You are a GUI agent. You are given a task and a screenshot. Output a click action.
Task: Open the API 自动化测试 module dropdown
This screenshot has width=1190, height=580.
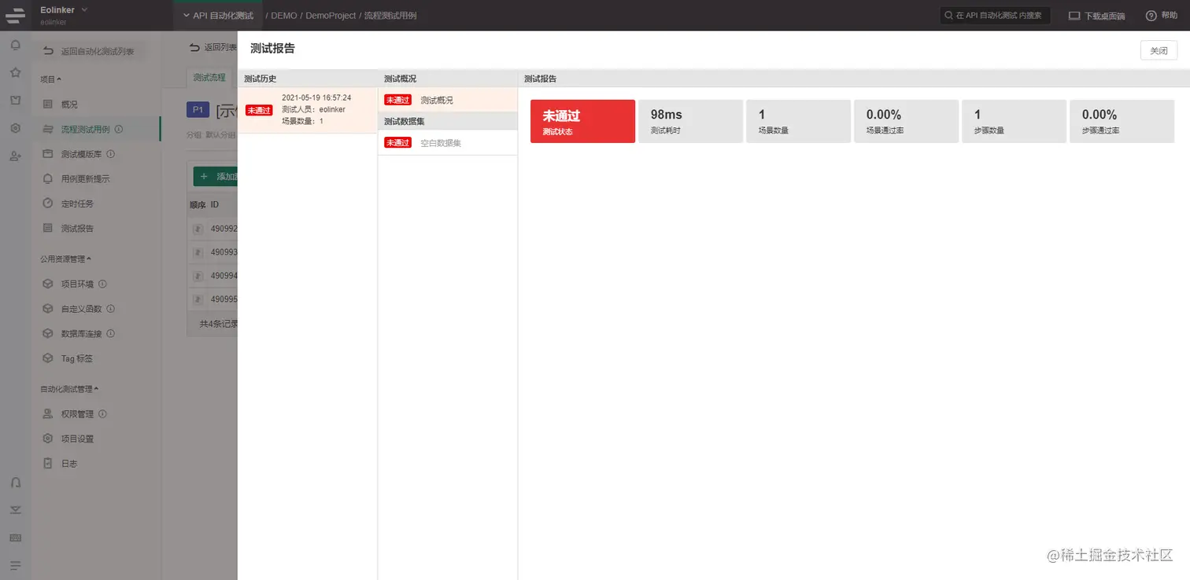pyautogui.click(x=217, y=15)
